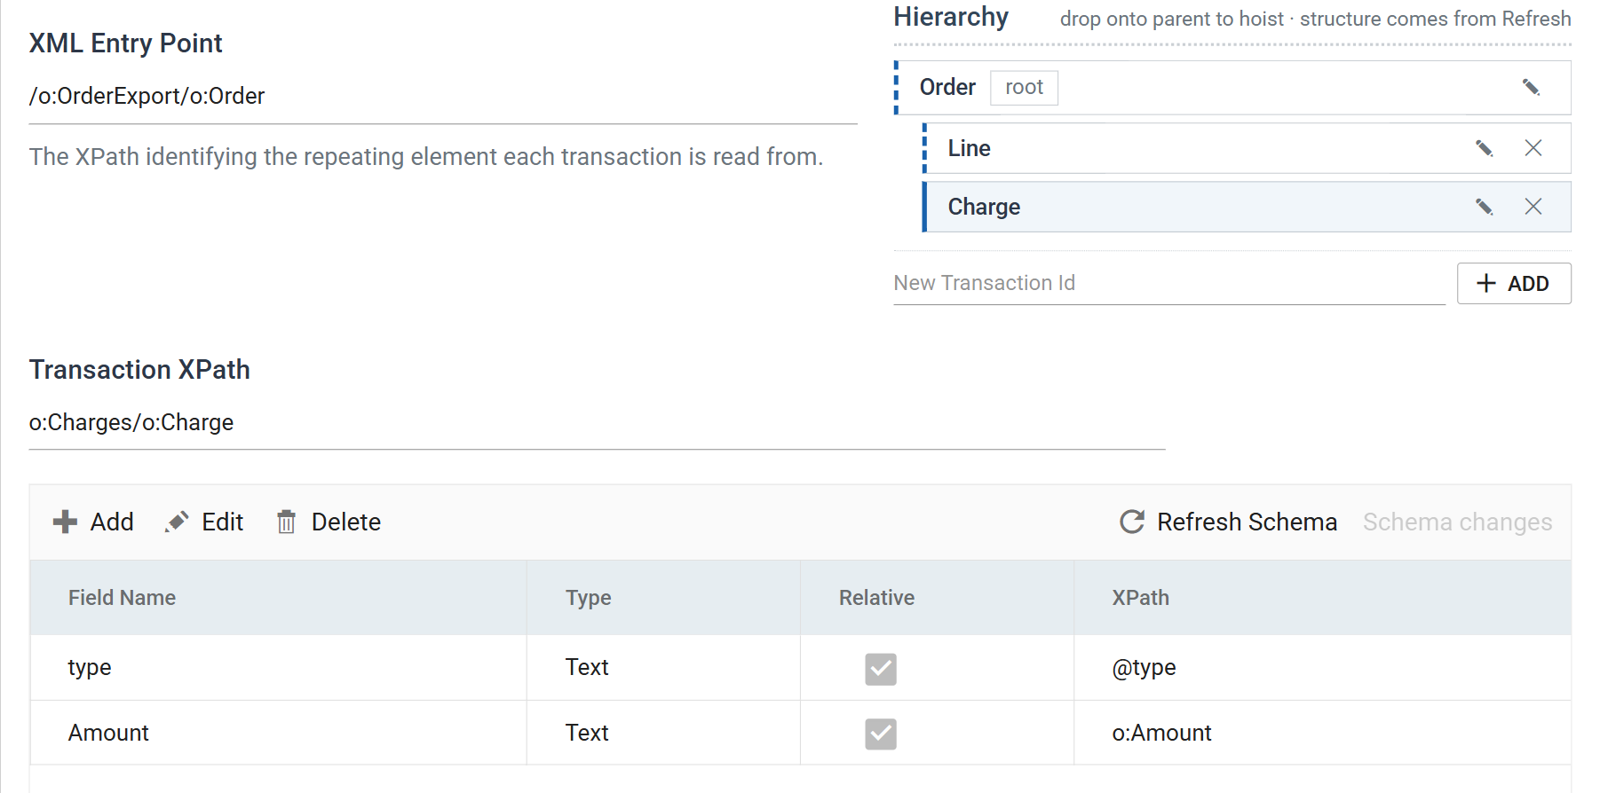Select the 'type' field name cell
Screen dimensions: 1600x793
pos(279,668)
